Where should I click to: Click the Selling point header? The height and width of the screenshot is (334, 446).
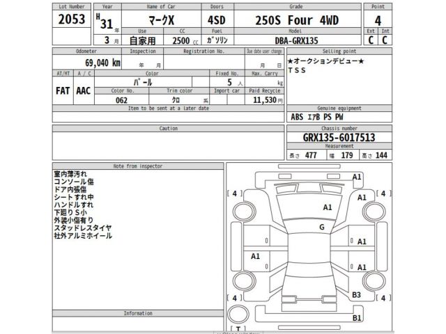tap(339, 51)
